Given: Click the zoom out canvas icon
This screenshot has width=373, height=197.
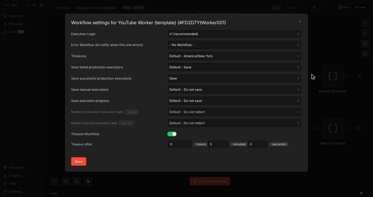Looking at the screenshot, I should (77, 181).
